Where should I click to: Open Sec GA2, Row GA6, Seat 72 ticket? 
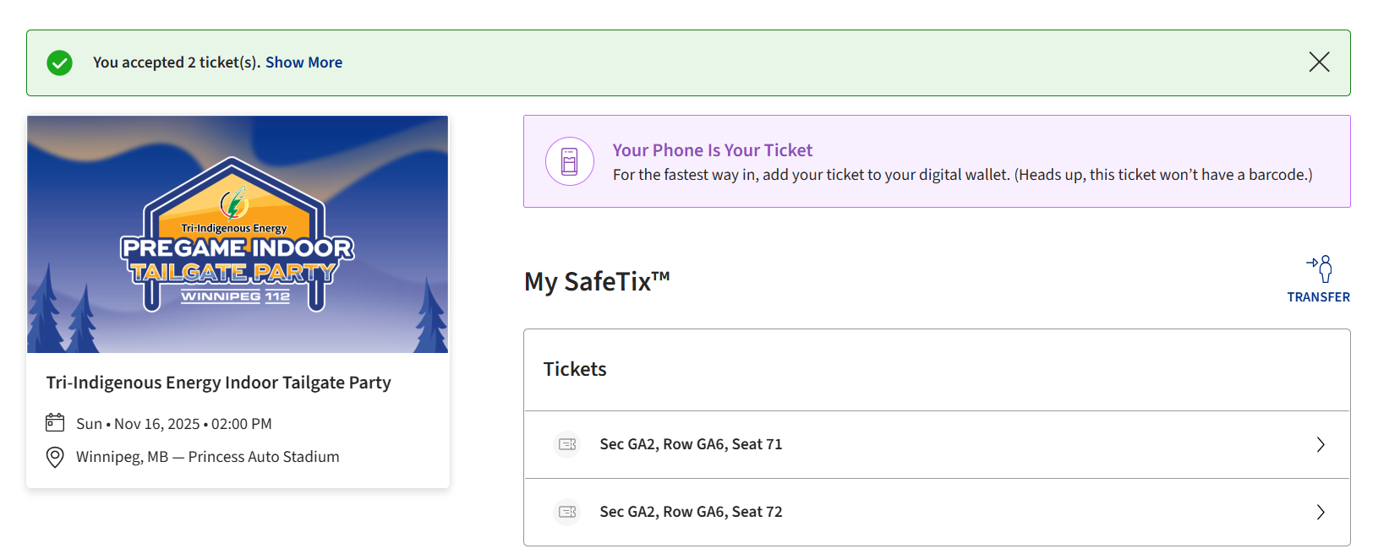click(x=937, y=512)
